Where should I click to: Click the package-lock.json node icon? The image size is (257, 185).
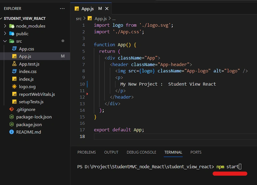[x=12, y=117]
